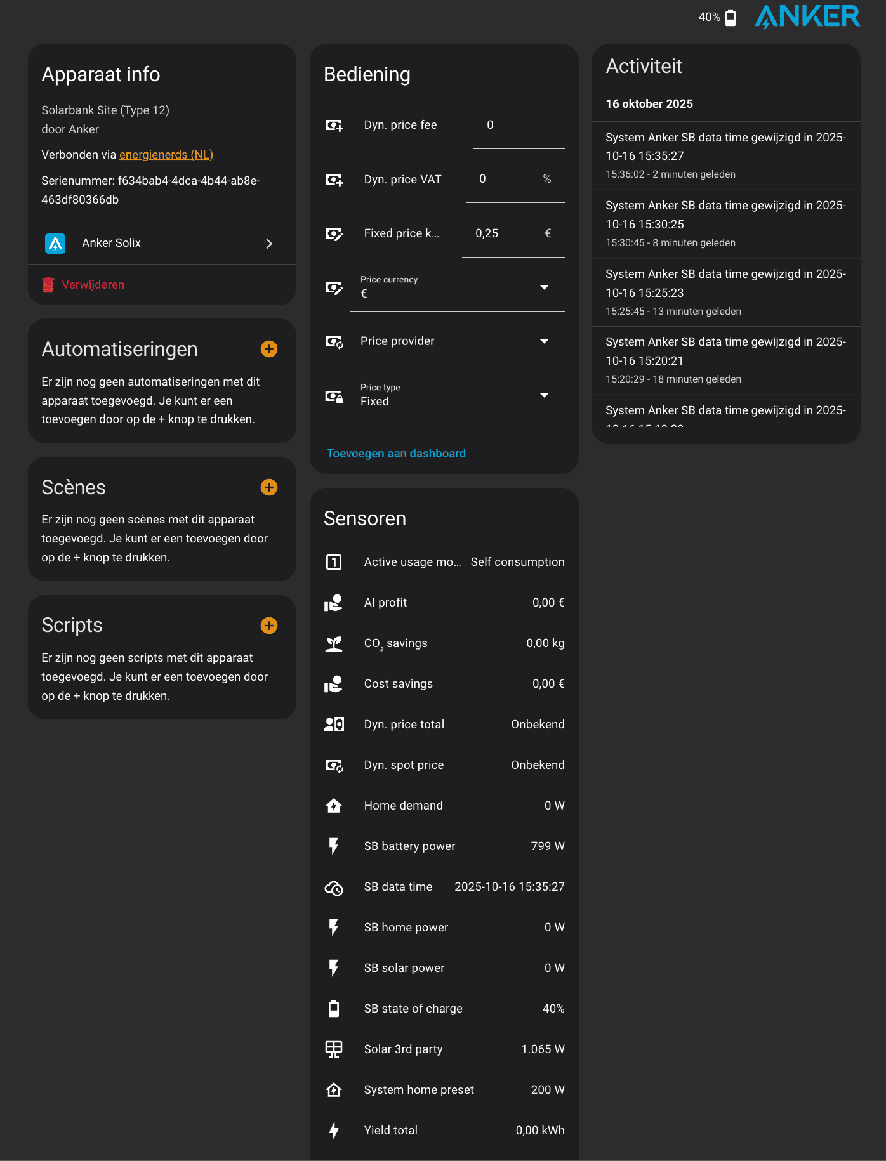The image size is (886, 1161).
Task: Click the Home demand house icon
Action: pos(334,806)
